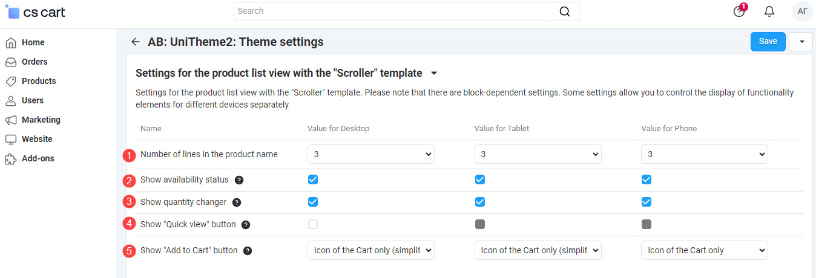This screenshot has width=816, height=278.
Task: Click the disabled Quick view Tablet checkbox
Action: [x=480, y=224]
